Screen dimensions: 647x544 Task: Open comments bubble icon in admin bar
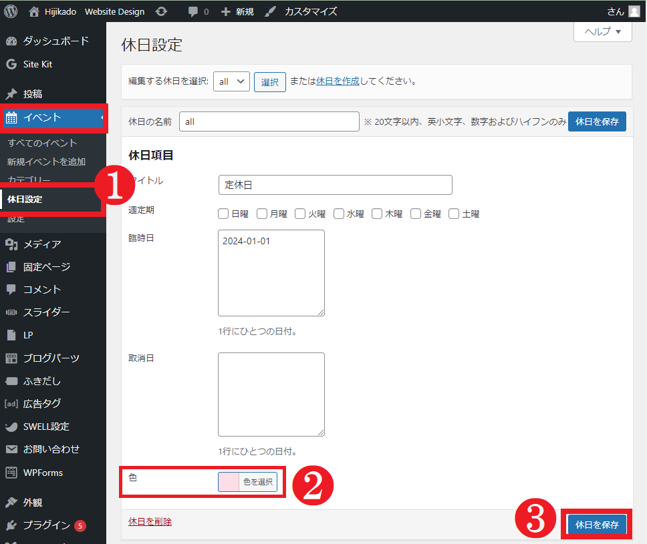pos(193,11)
